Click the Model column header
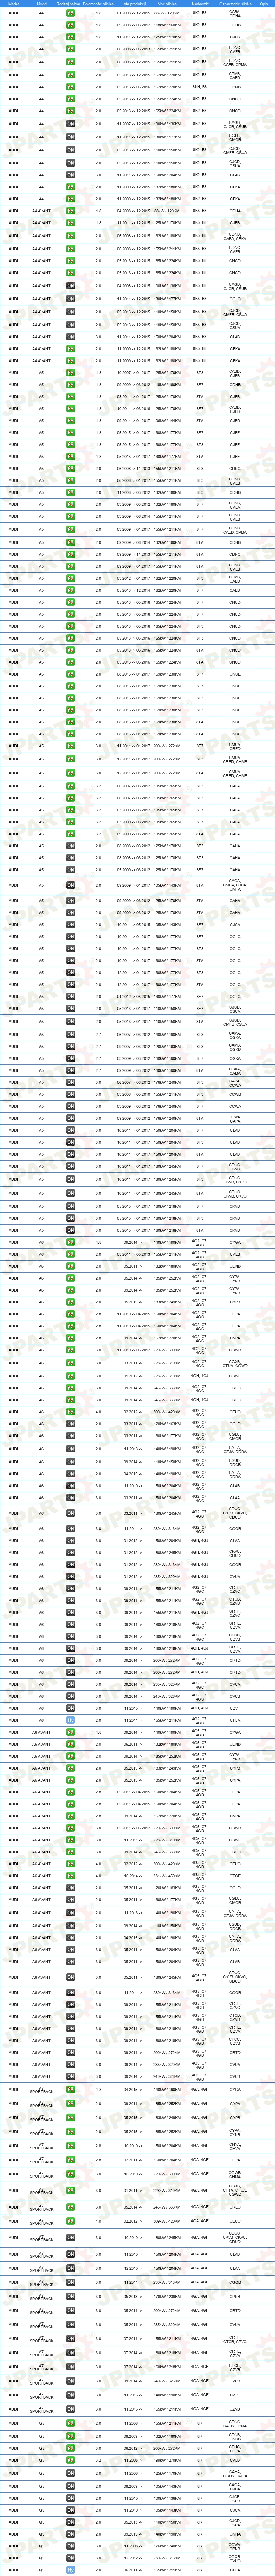The width and height of the screenshot is (275, 2576). [x=41, y=4]
